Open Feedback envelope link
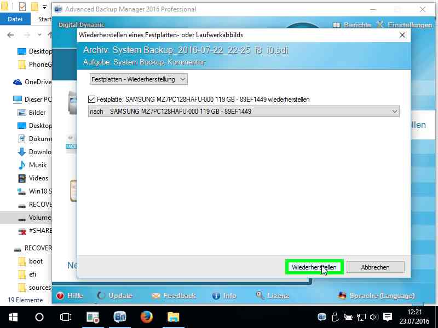The width and height of the screenshot is (438, 328). point(174,295)
